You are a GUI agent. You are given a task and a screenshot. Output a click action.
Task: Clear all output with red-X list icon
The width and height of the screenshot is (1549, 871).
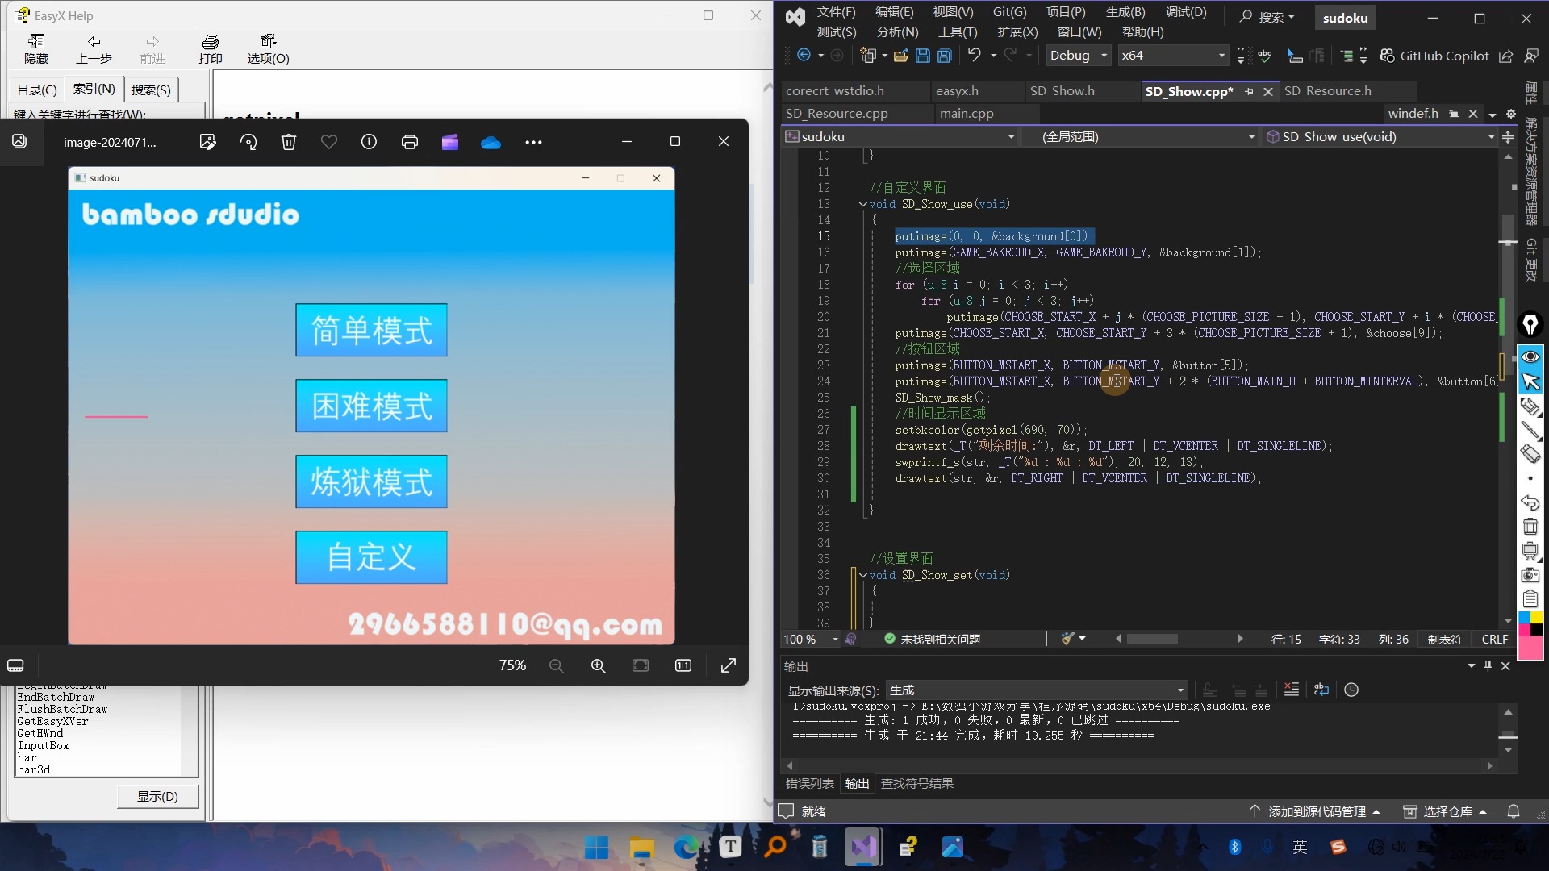point(1292,690)
